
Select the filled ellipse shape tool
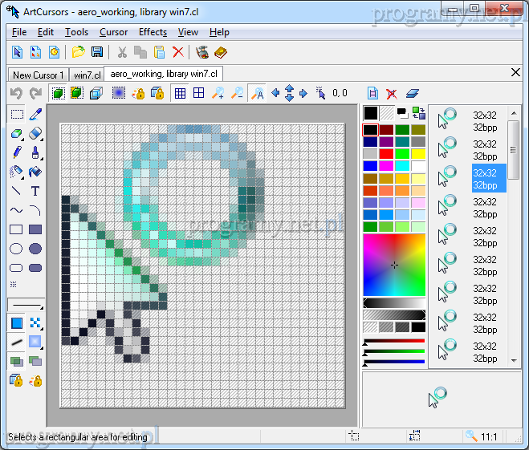tap(35, 249)
